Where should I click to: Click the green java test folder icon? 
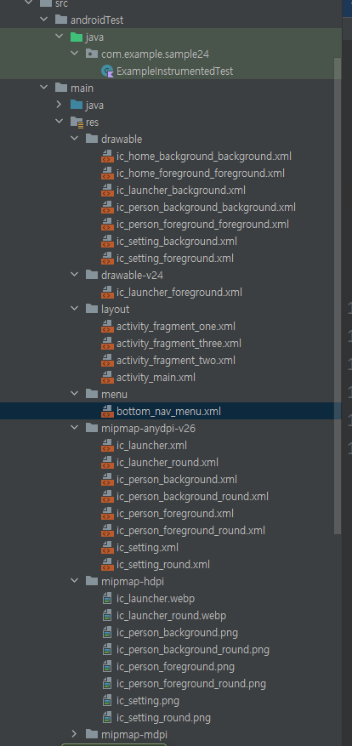(x=77, y=37)
